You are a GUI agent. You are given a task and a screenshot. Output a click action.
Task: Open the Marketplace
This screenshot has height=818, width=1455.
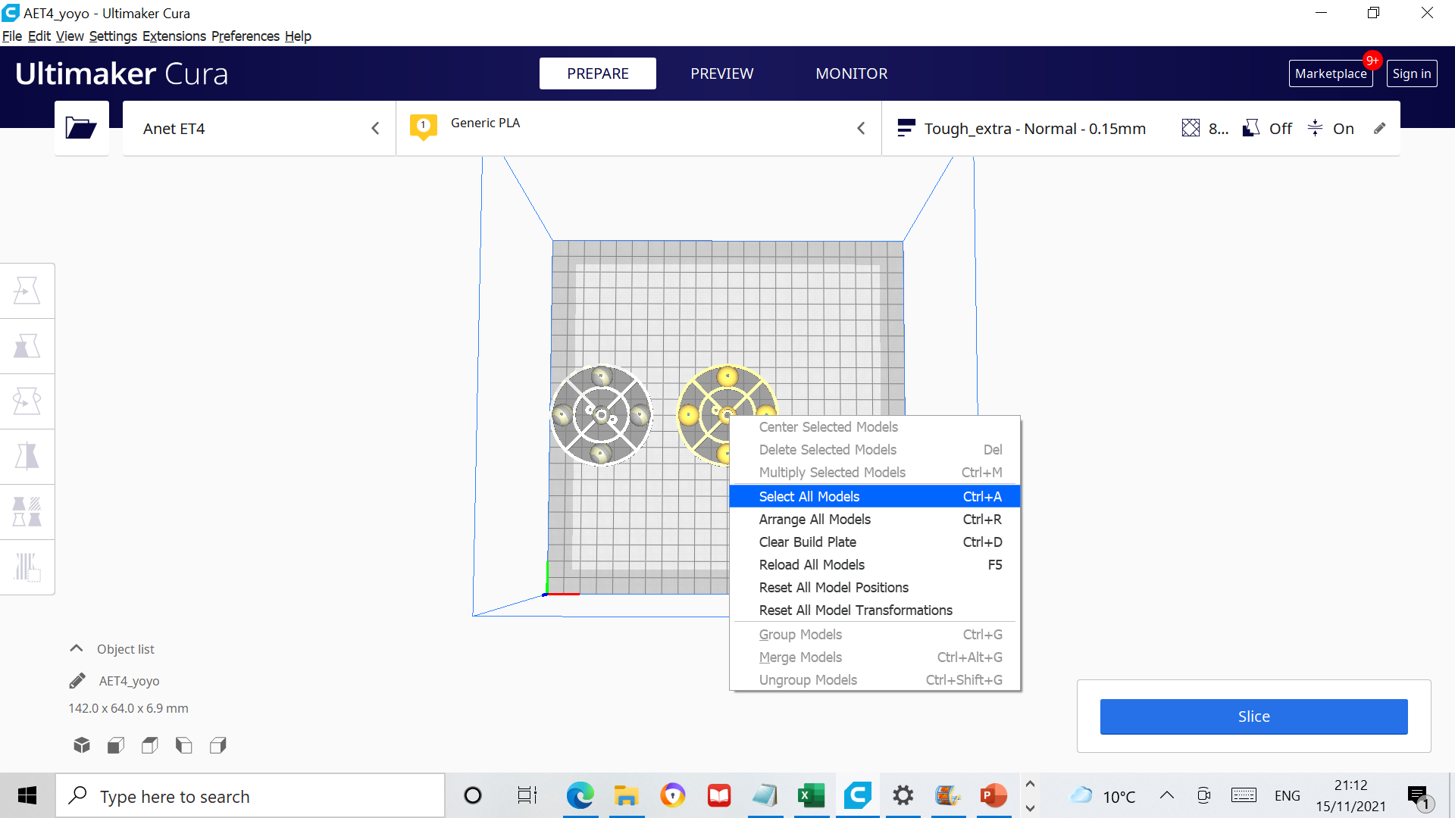[x=1331, y=73]
